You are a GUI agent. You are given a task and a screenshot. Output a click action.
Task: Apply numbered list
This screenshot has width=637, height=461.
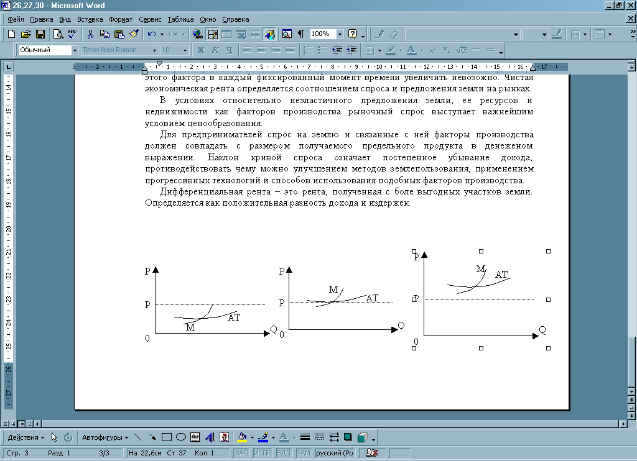coord(308,50)
